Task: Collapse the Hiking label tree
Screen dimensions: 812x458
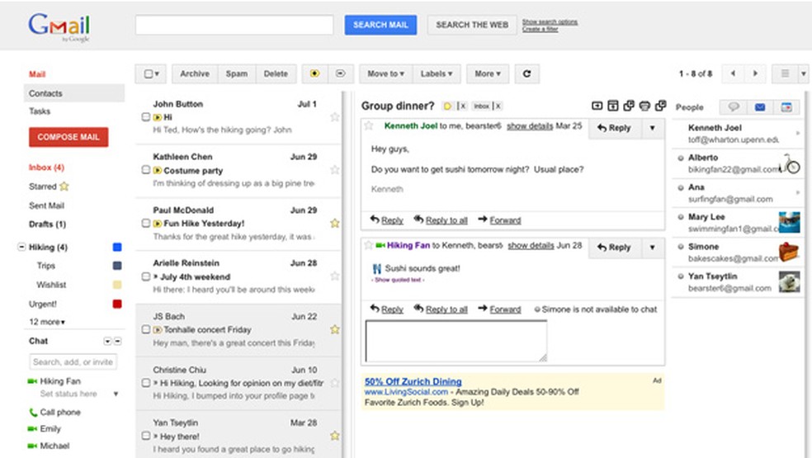Action: tap(21, 247)
